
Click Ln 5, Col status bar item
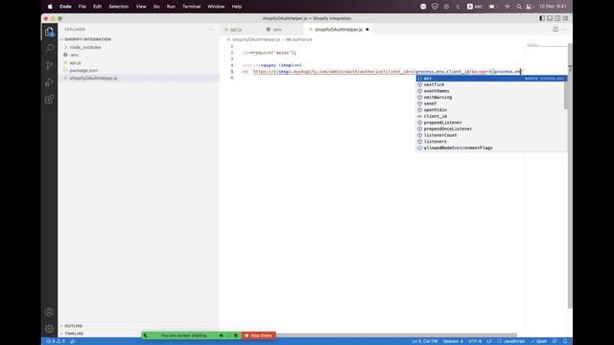click(x=424, y=341)
